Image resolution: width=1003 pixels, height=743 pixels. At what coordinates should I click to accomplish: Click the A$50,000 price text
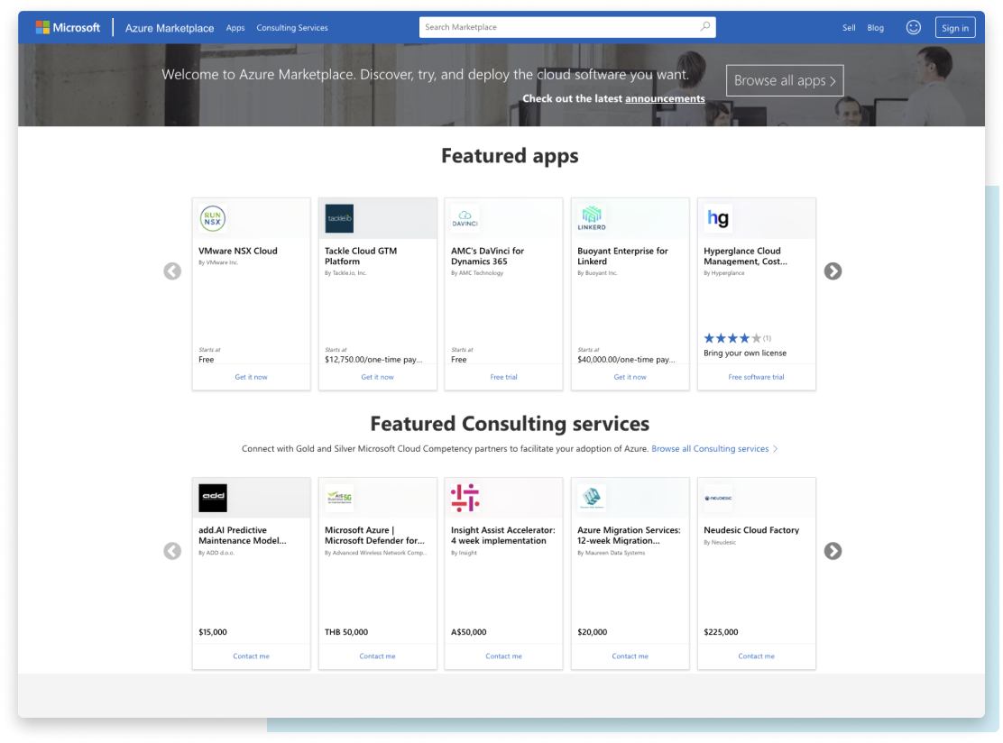[x=469, y=632]
